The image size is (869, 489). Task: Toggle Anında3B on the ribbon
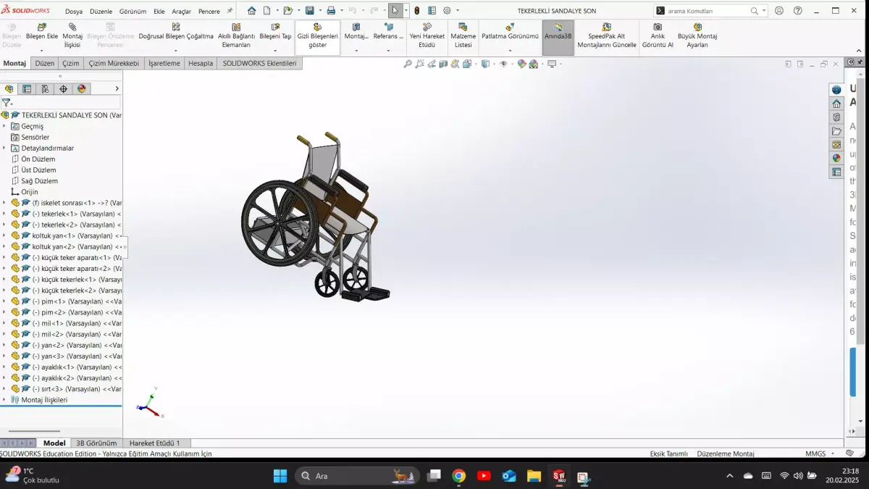(x=558, y=35)
